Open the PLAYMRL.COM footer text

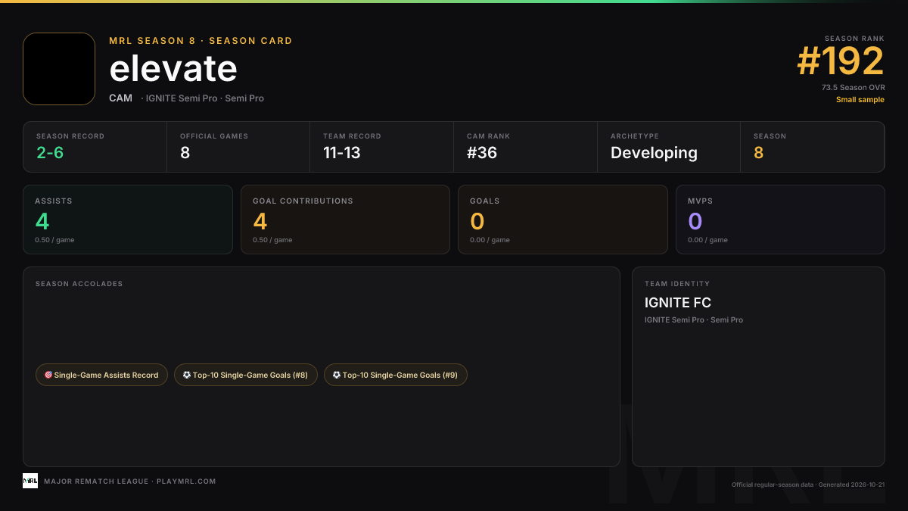[186, 481]
